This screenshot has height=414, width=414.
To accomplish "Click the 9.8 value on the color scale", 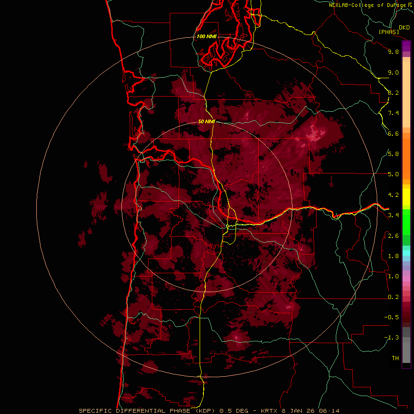I will pyautogui.click(x=393, y=52).
